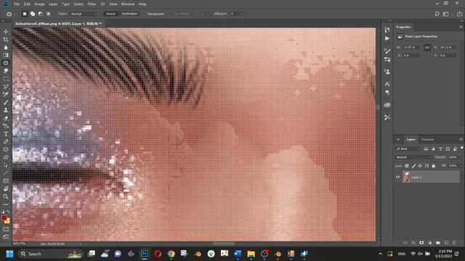465x261 pixels.
Task: Open the History panel icon
Action: 387,30
